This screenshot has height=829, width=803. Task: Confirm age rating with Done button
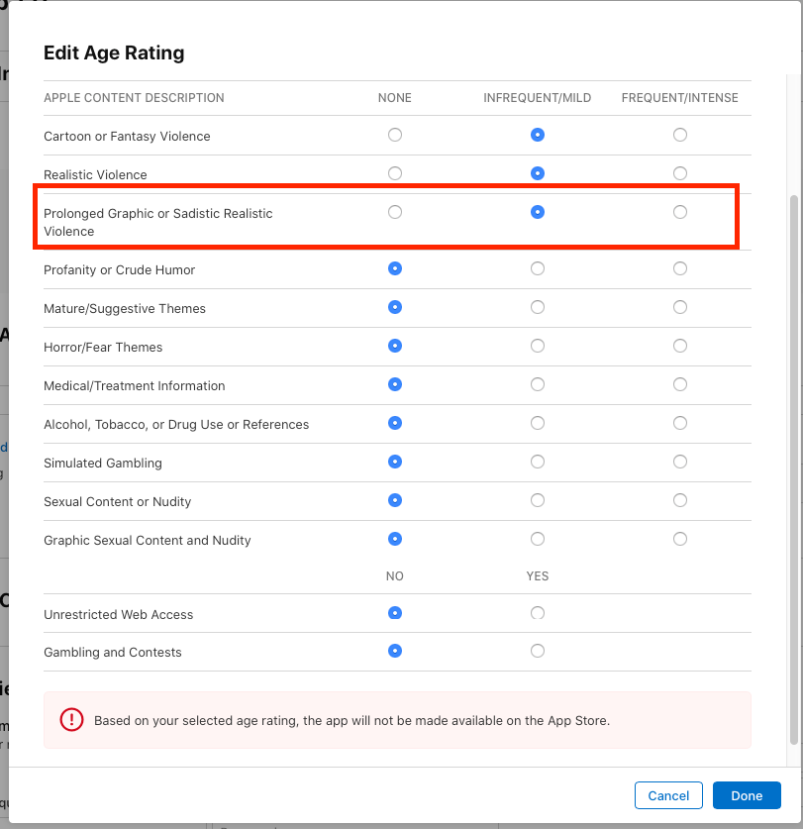point(747,795)
